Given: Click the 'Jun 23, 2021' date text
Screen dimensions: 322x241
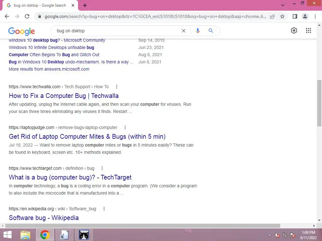Looking at the screenshot, I should [x=151, y=48].
